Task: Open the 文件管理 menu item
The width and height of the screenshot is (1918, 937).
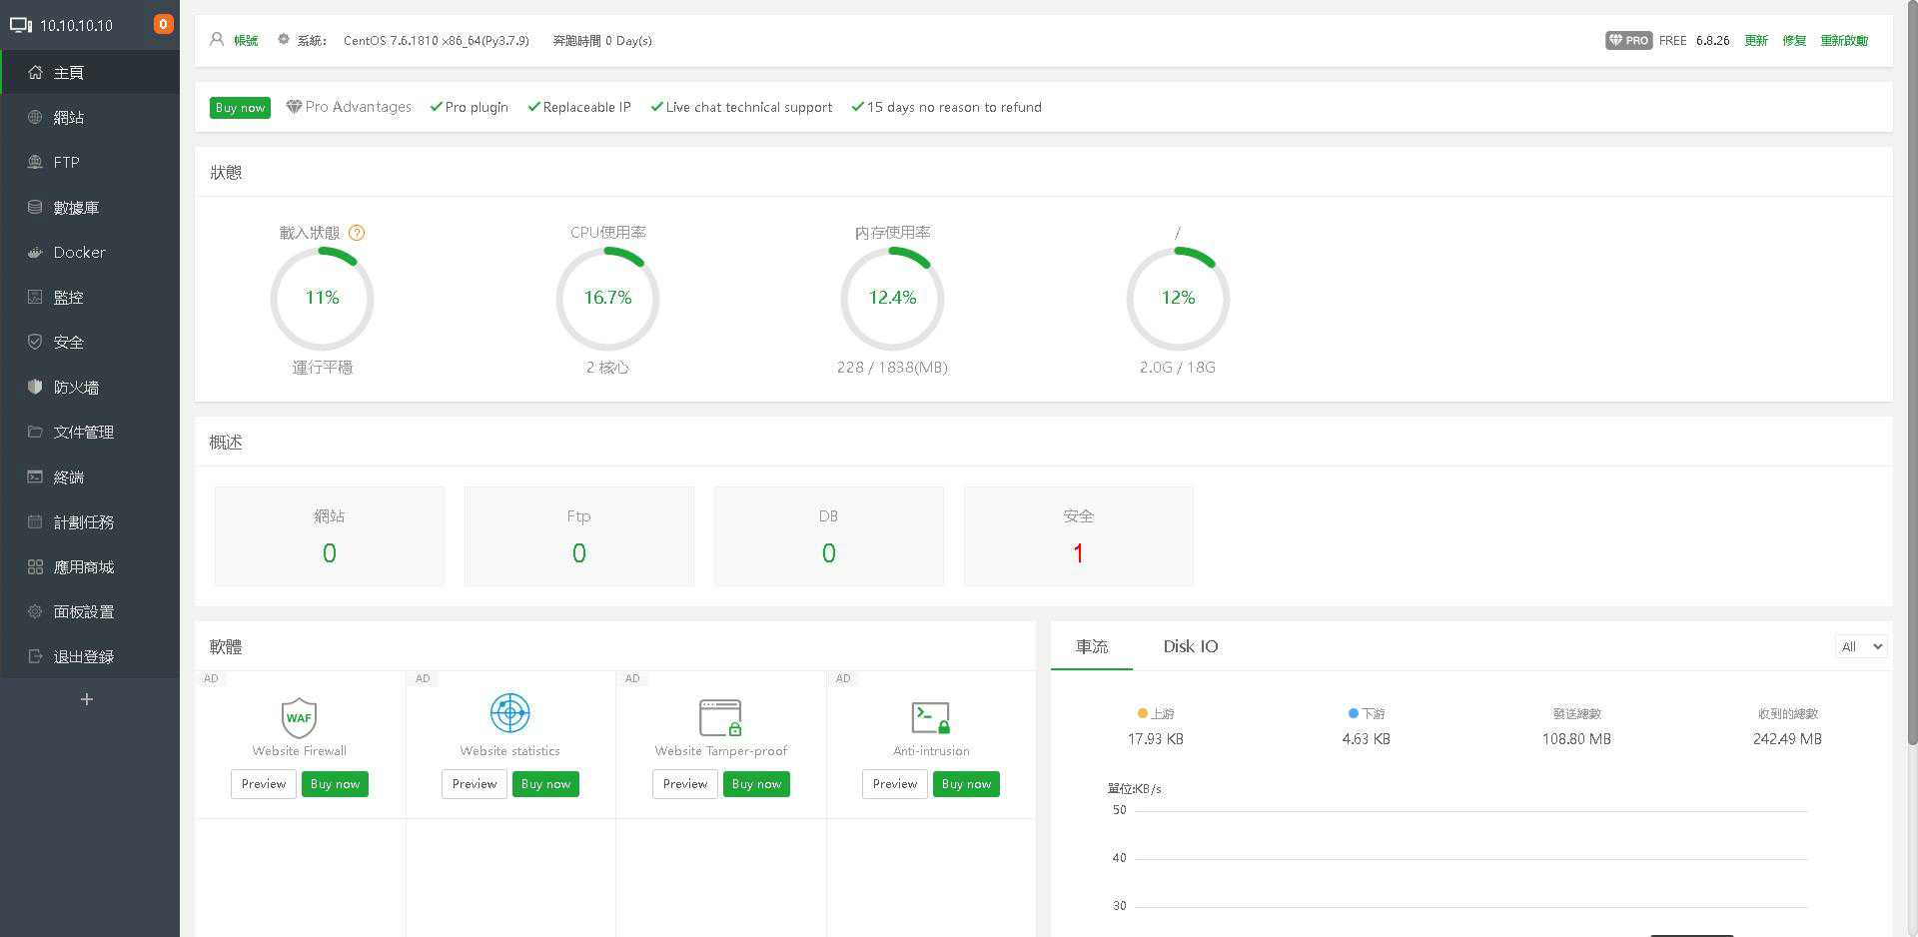Action: 90,432
